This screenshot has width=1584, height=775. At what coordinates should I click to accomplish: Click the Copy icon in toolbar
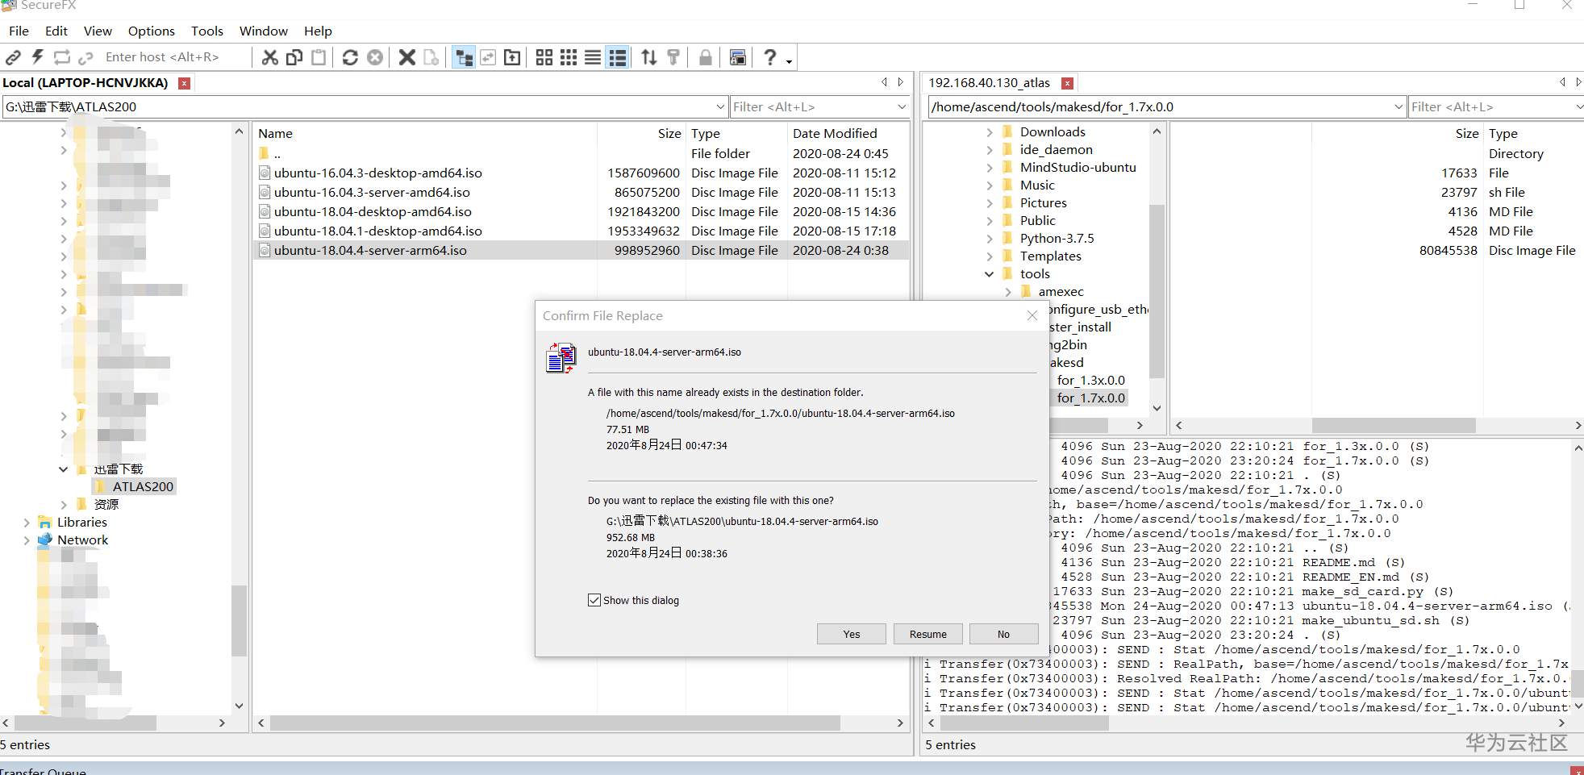click(x=294, y=57)
